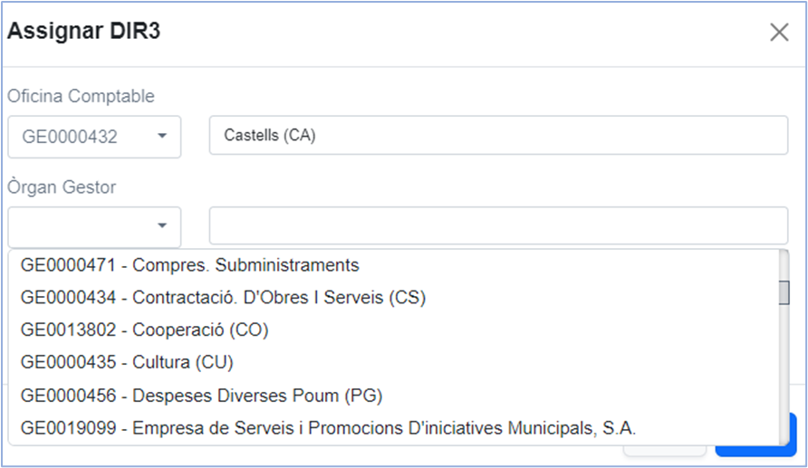Image resolution: width=808 pixels, height=468 pixels.
Task: Click the white button behind the list
Action: (664, 451)
